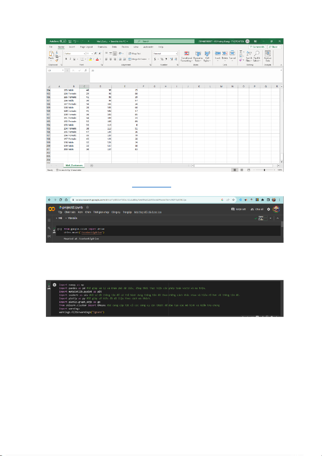
Task: Open the font size 11 dropdown
Action: pos(92,54)
